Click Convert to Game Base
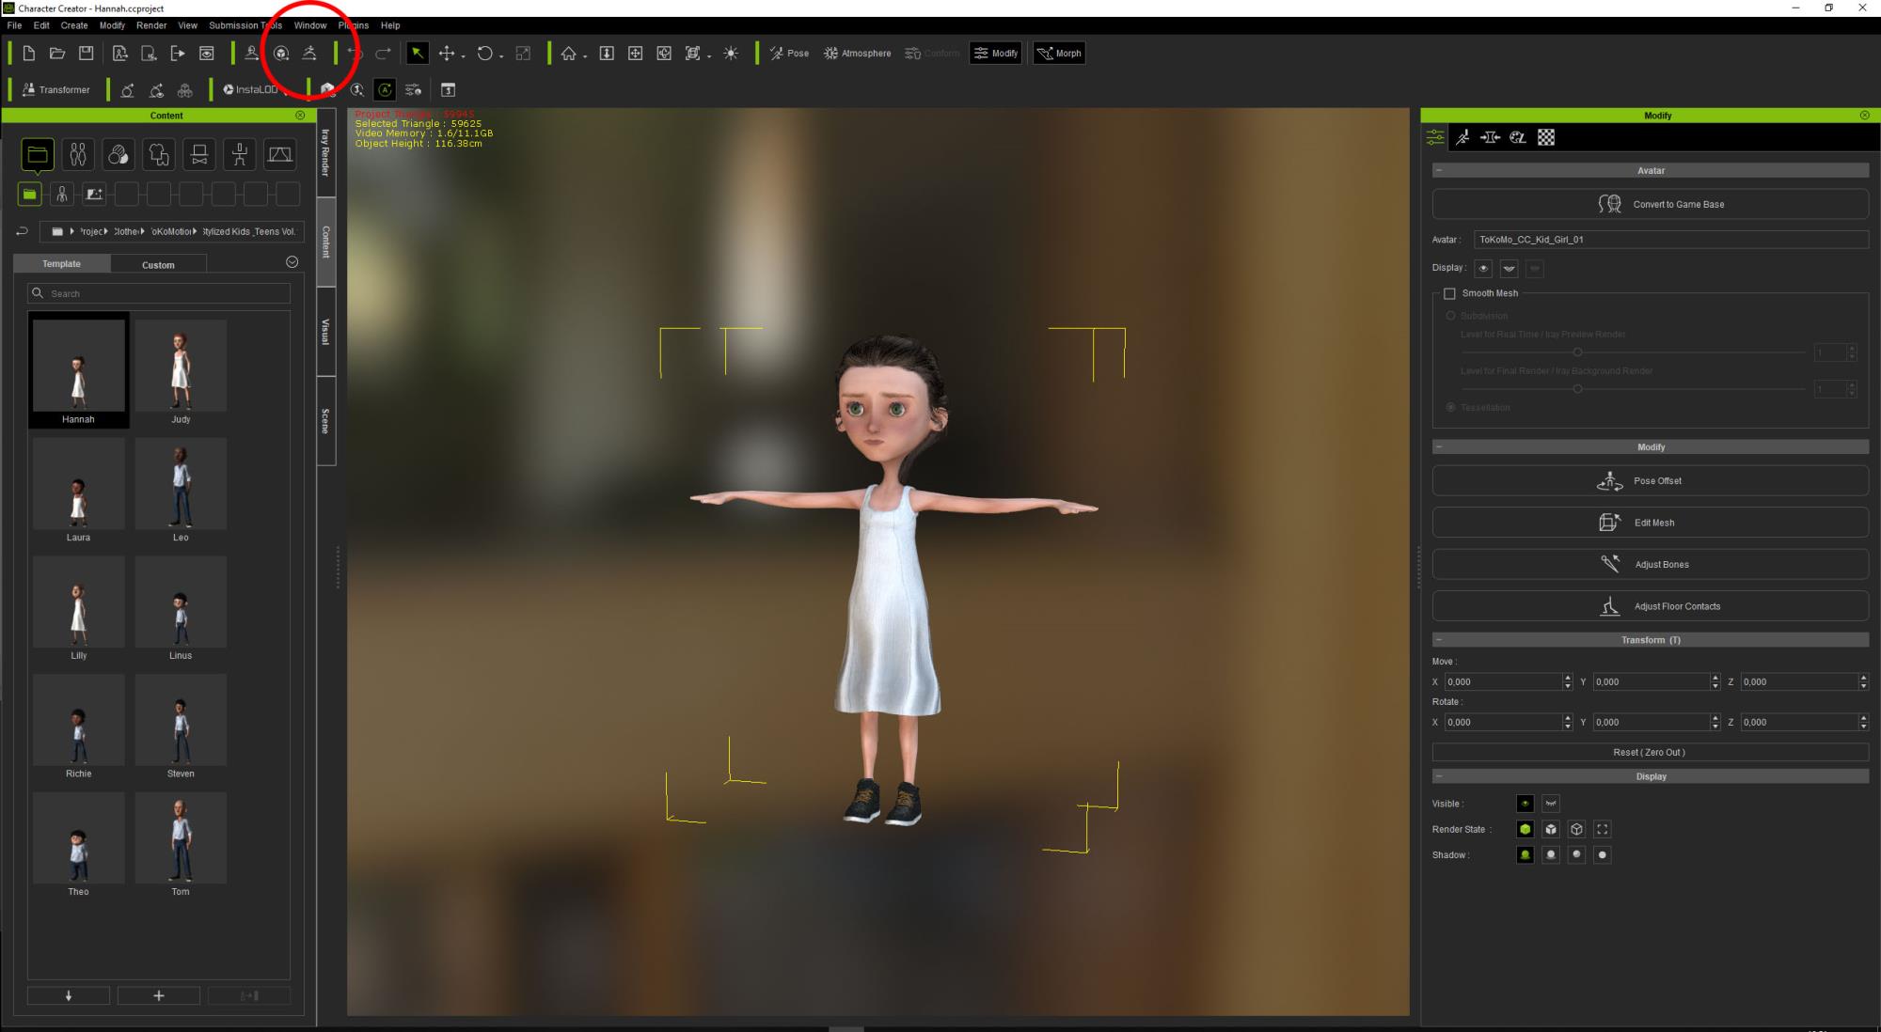 click(x=1650, y=204)
